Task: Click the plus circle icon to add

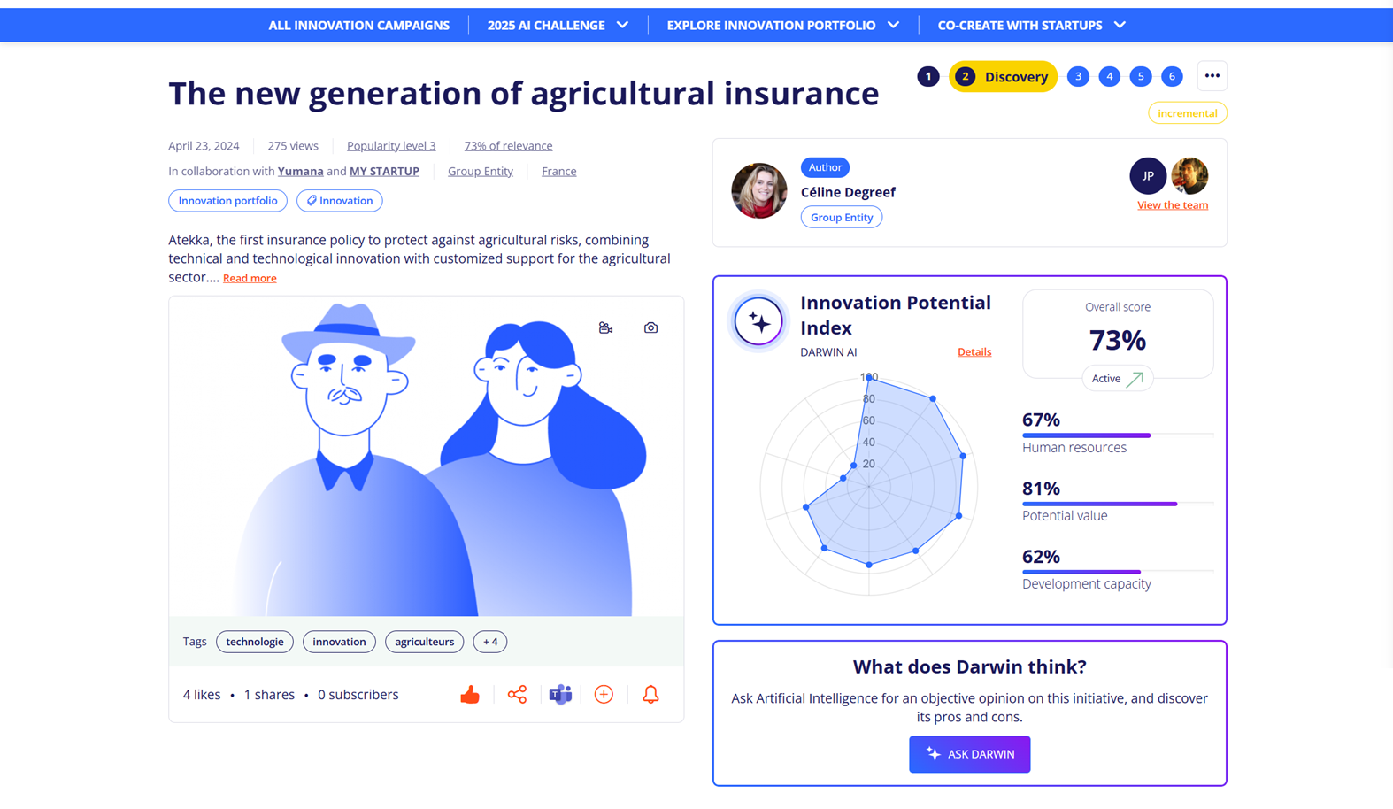Action: click(604, 694)
